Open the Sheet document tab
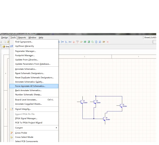The width and height of the screenshot is (159, 145). pos(6,46)
